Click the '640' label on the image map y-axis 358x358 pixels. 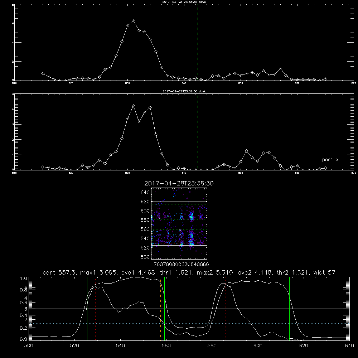145,193
